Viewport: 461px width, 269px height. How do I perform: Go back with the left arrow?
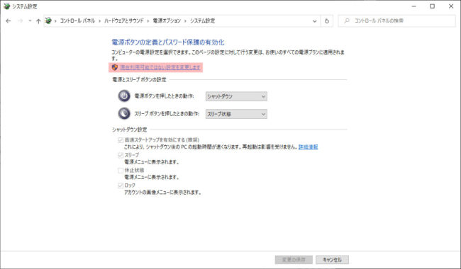[x=9, y=21]
